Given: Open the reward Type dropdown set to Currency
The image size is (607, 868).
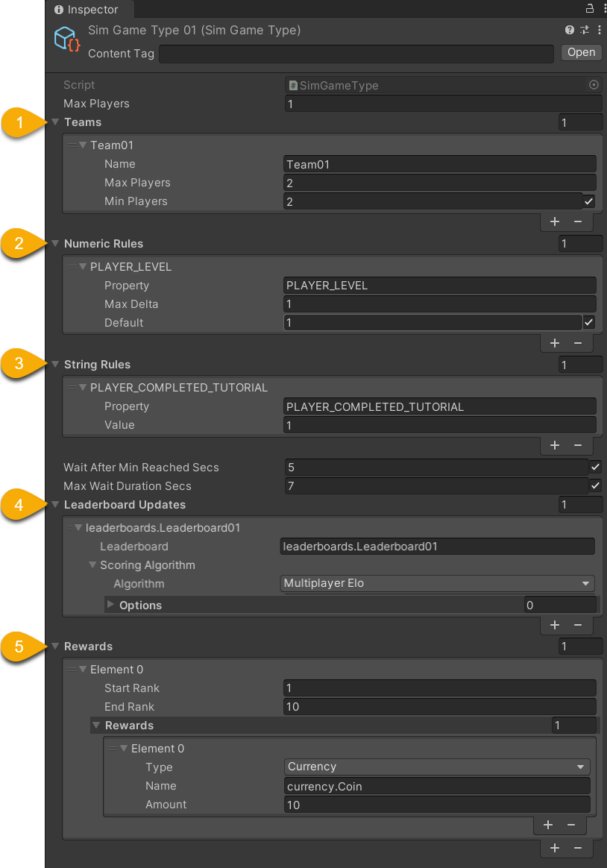Looking at the screenshot, I should (437, 767).
